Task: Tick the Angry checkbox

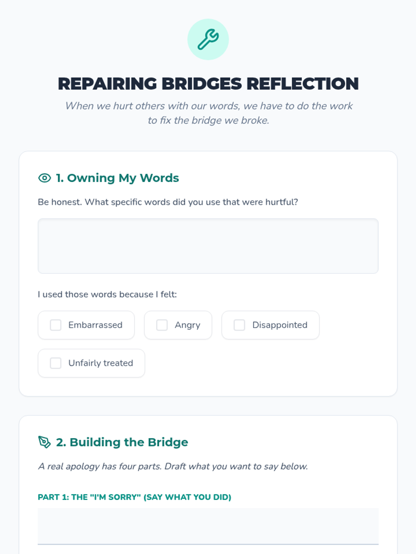Action: pyautogui.click(x=162, y=325)
